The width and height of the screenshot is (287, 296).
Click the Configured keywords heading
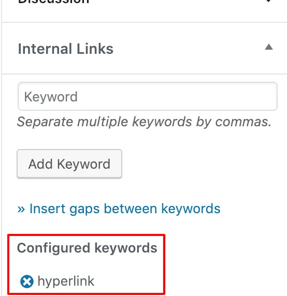87,248
